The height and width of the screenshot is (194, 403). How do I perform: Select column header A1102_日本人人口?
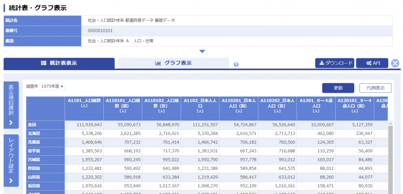200,108
